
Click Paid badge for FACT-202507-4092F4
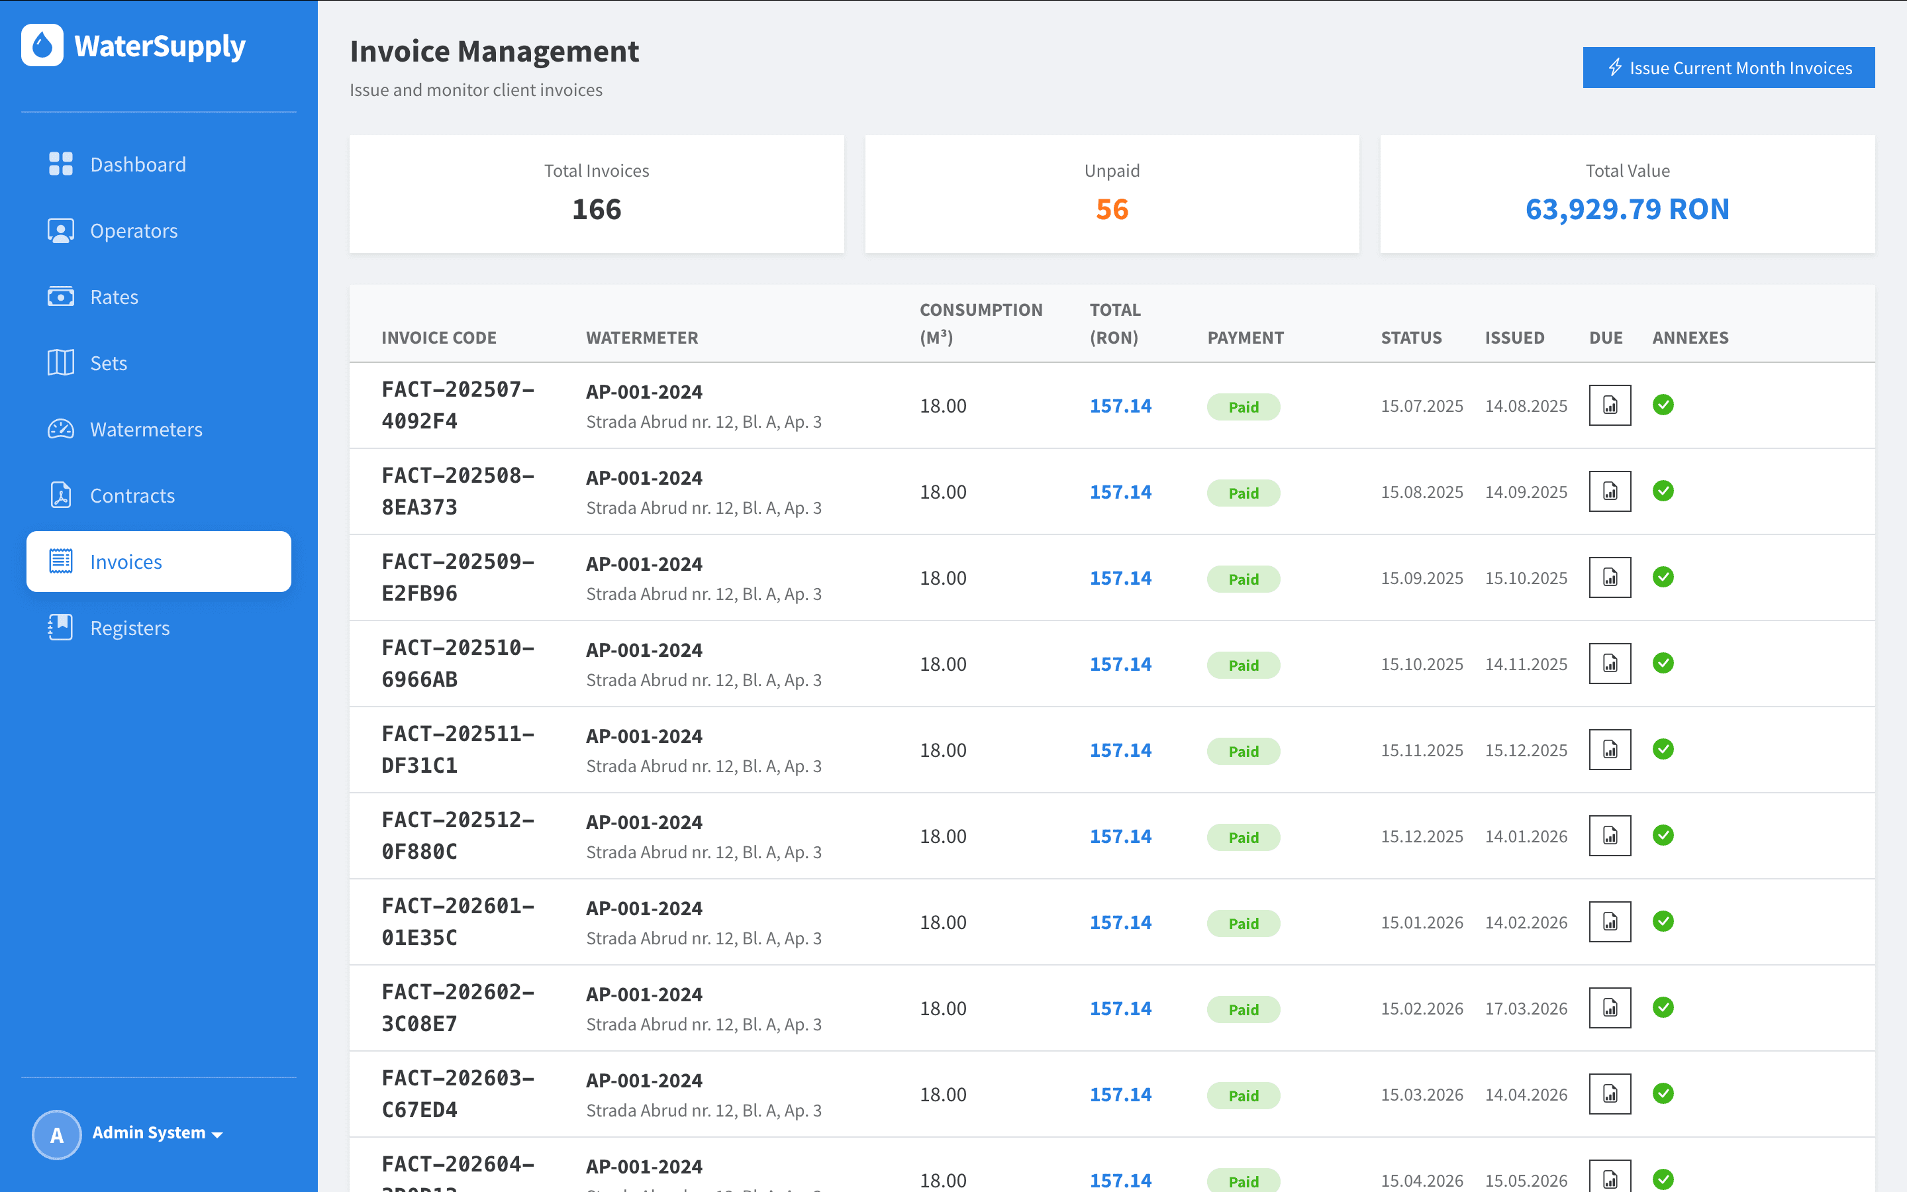1244,407
